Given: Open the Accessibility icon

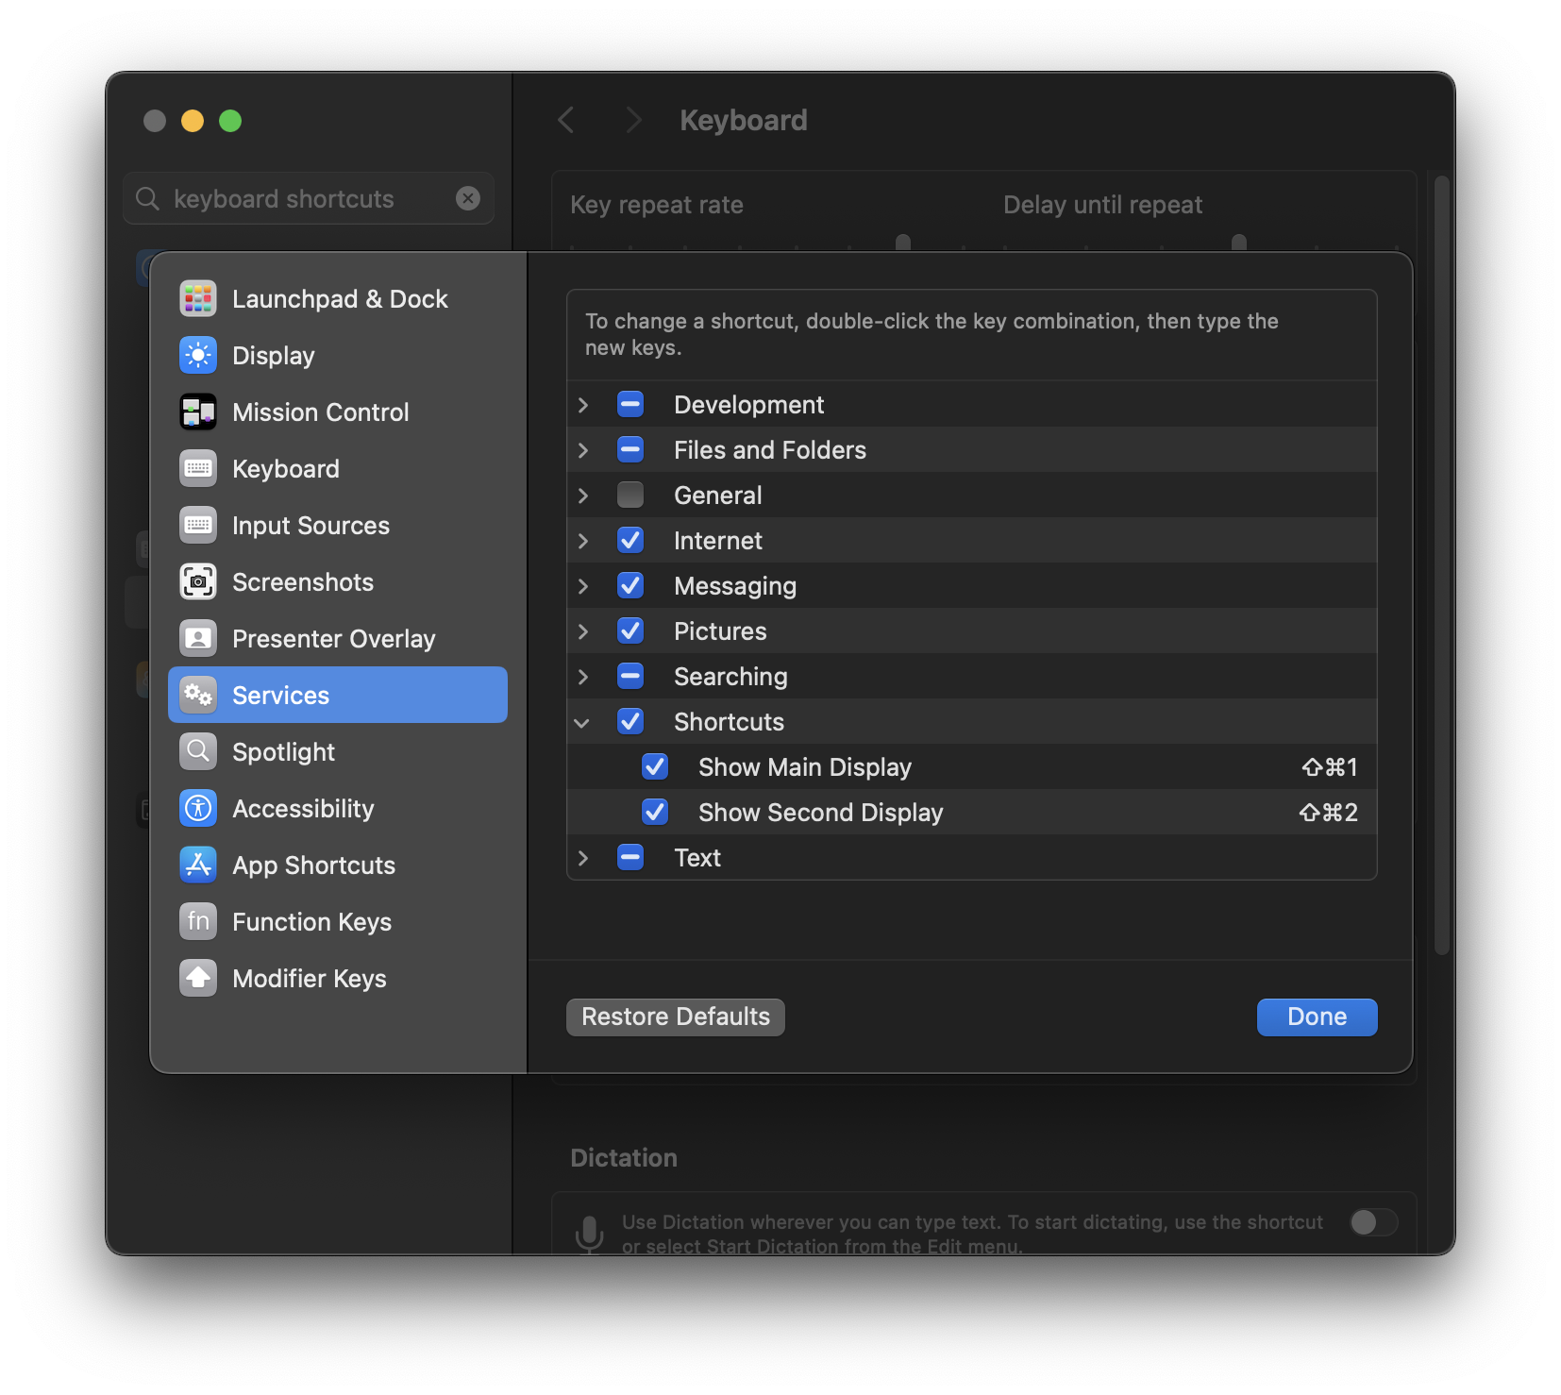Looking at the screenshot, I should (198, 809).
